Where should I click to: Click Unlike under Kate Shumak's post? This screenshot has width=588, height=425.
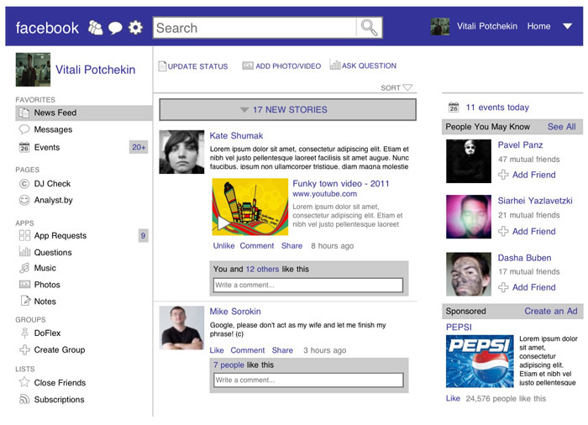(223, 246)
